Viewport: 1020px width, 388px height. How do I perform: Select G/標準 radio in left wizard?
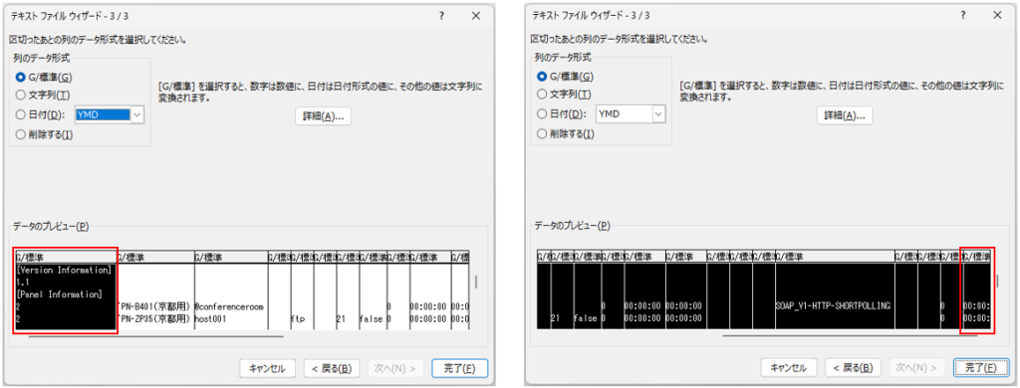[x=21, y=77]
